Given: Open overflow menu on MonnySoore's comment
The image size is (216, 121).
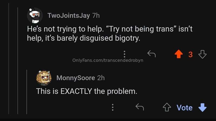Looking at the screenshot, I should [113, 107].
